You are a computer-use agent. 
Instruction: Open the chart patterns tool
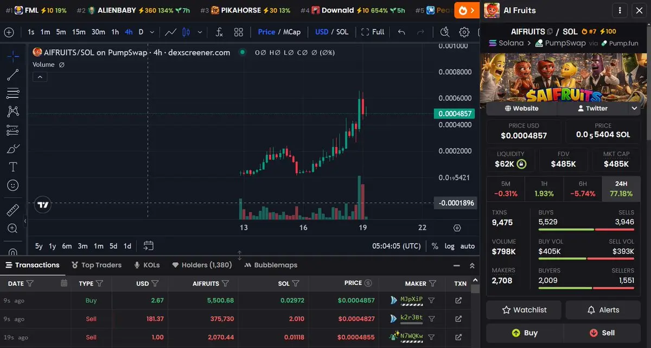click(x=13, y=112)
